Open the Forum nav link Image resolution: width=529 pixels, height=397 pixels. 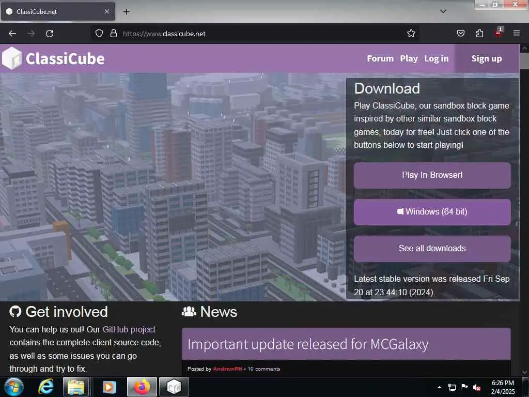coord(380,59)
